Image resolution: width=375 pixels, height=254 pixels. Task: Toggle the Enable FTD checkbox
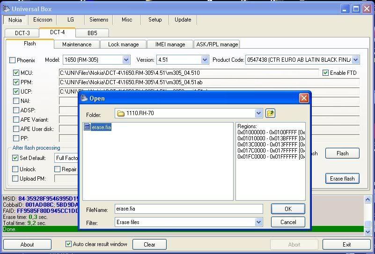325,73
